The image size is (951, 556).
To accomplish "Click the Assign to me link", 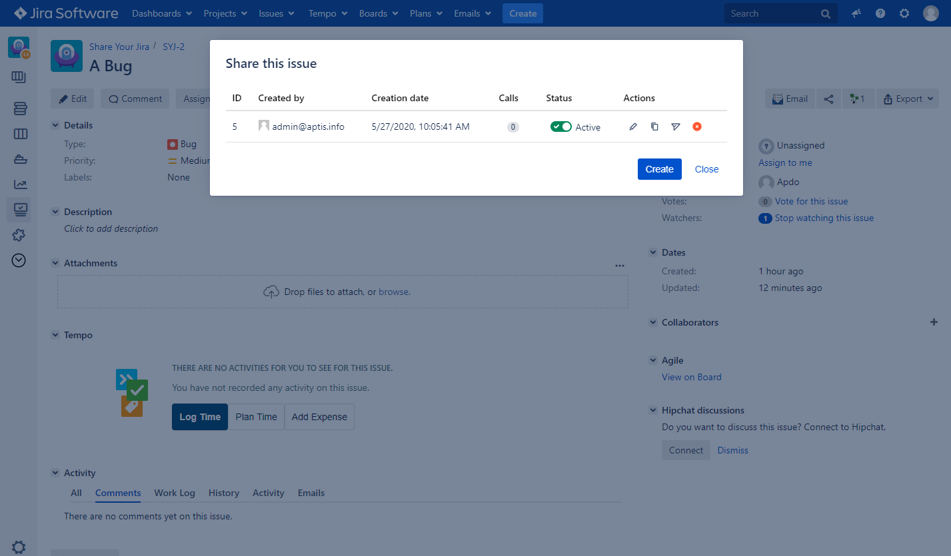I will tap(785, 162).
